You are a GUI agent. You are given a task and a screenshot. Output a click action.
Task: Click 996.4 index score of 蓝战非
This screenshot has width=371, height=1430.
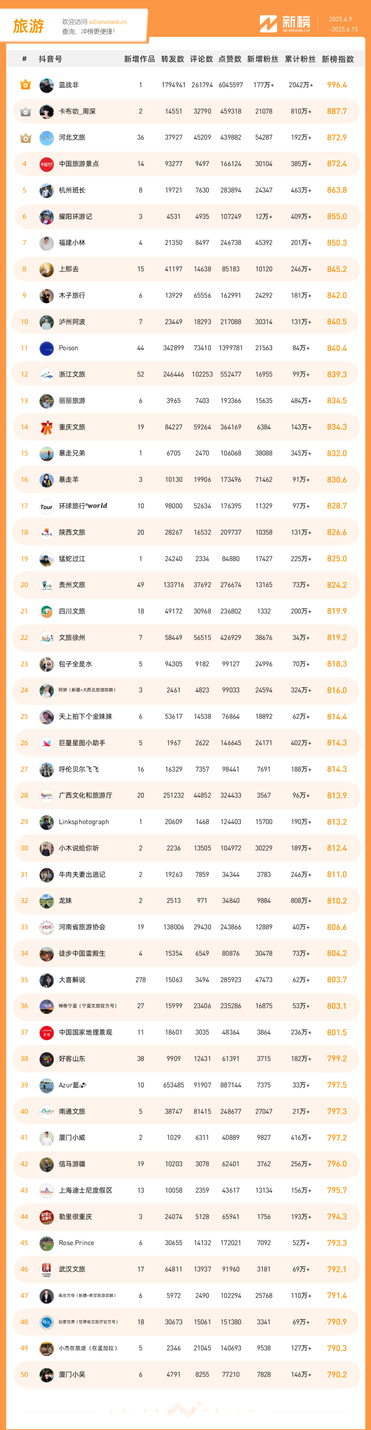tap(337, 85)
